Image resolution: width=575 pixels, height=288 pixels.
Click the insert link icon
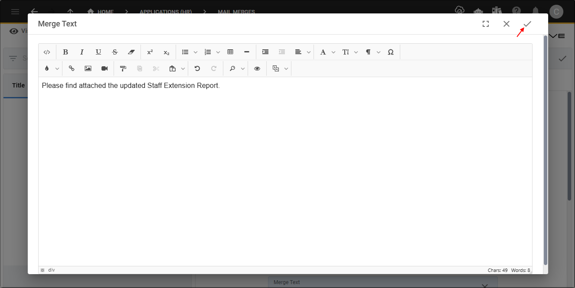71,68
